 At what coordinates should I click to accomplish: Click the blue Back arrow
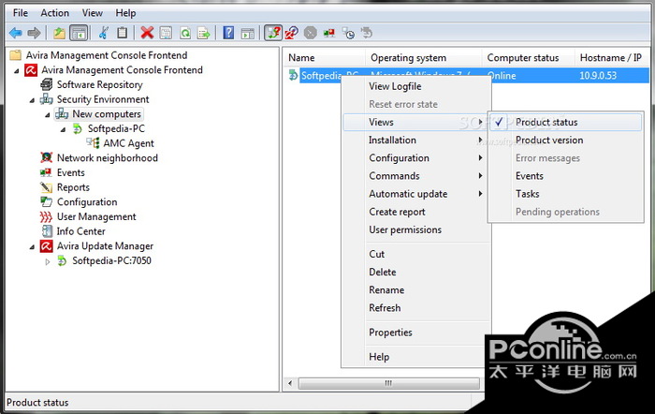(16, 33)
